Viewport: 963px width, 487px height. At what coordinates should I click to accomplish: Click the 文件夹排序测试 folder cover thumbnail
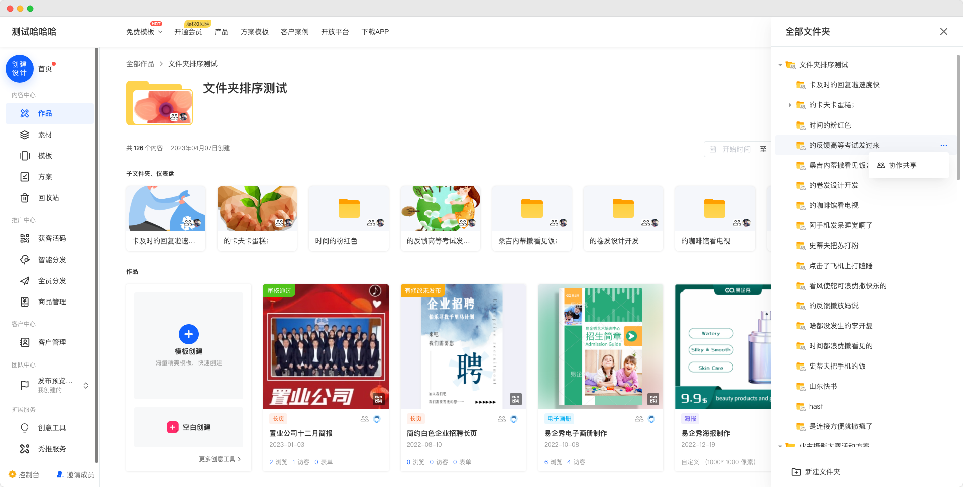click(x=160, y=103)
